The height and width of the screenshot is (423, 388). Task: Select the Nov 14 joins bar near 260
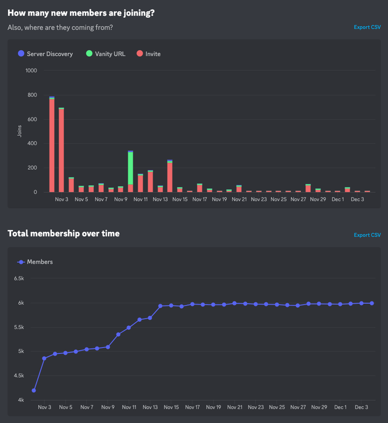[170, 176]
